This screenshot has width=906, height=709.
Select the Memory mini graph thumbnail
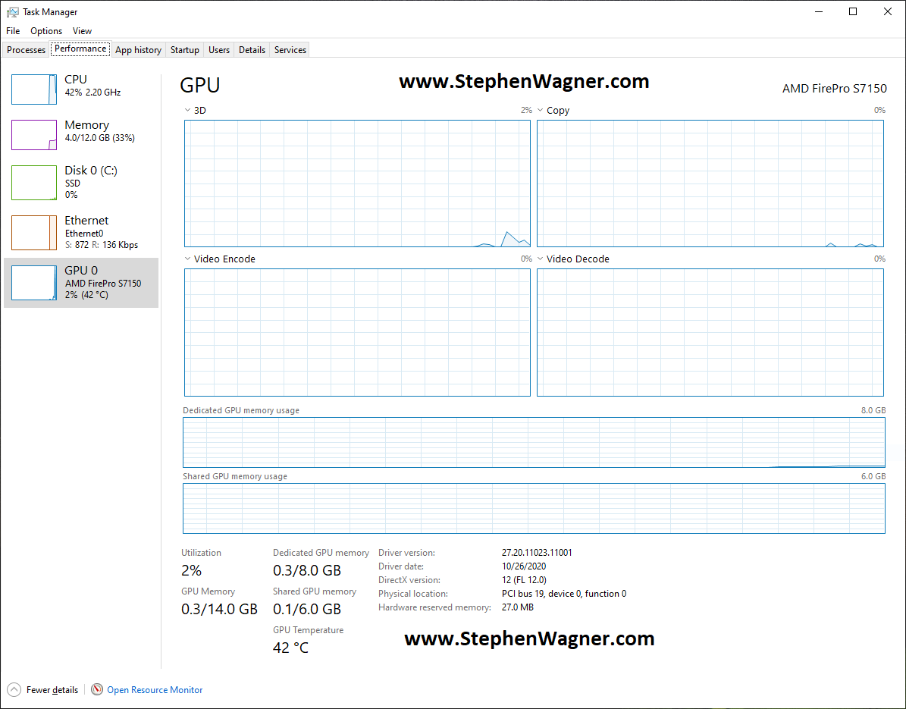pyautogui.click(x=34, y=135)
